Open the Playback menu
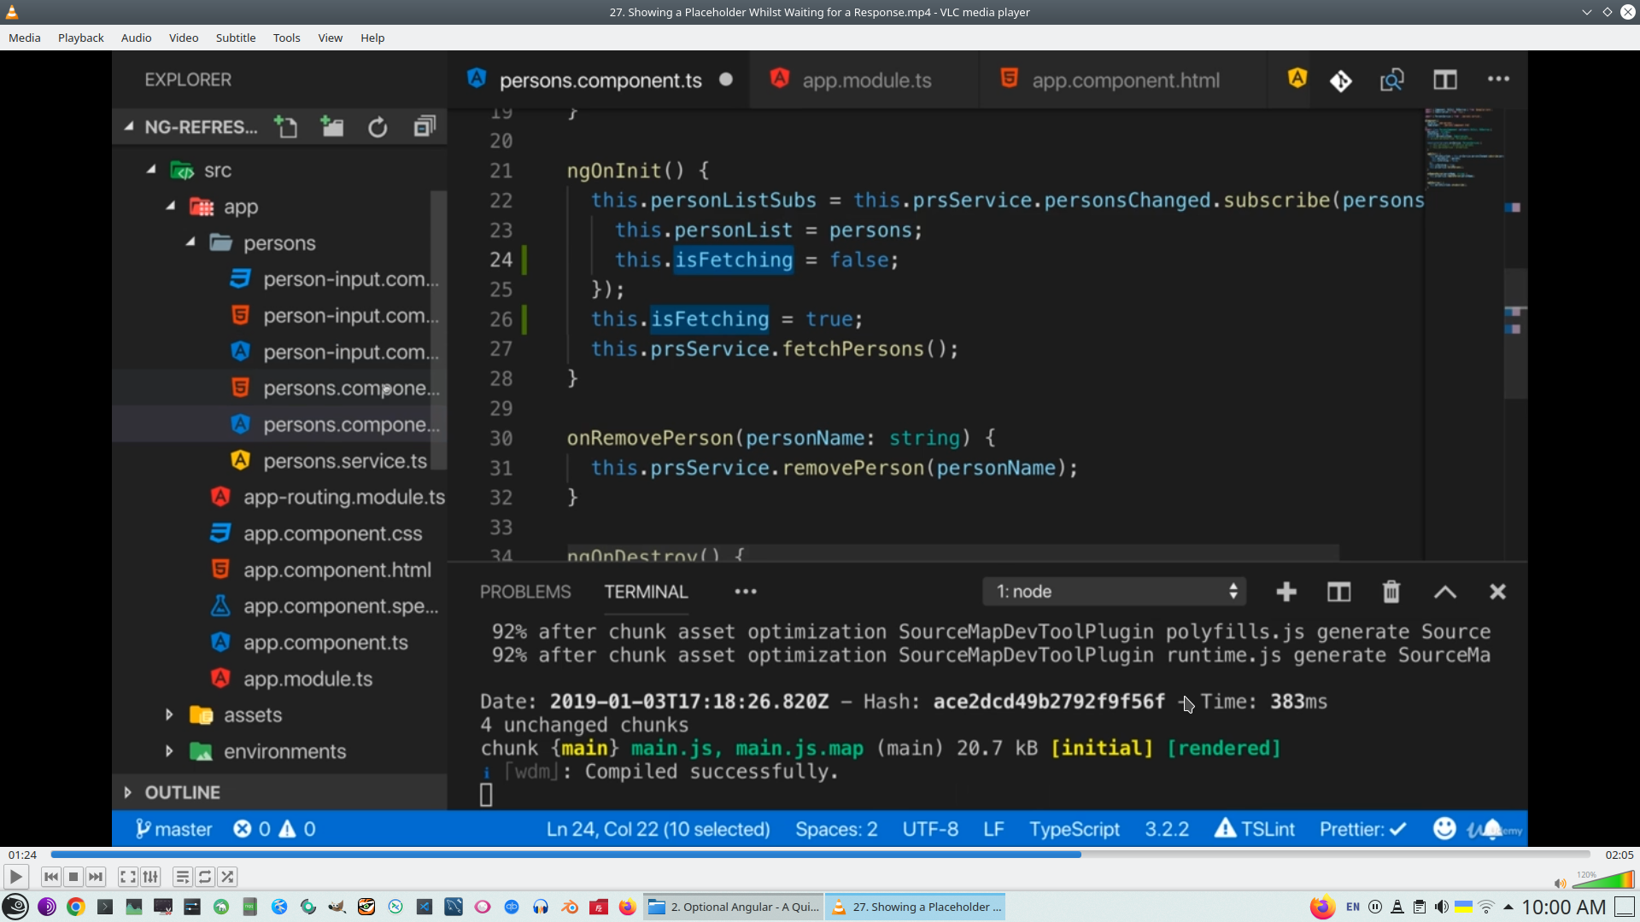This screenshot has width=1640, height=922. pos(80,38)
